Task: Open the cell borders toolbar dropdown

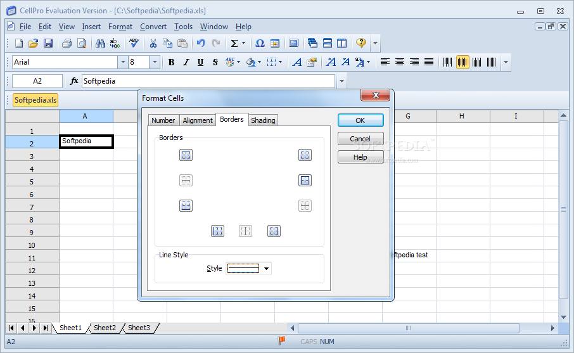Action: (x=281, y=62)
